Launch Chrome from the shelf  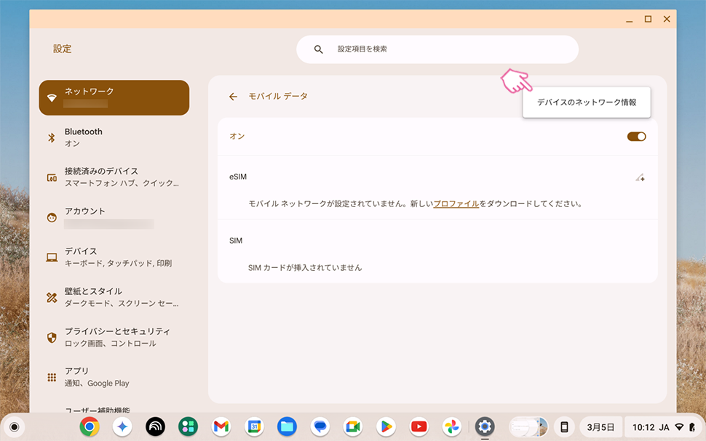pos(90,426)
